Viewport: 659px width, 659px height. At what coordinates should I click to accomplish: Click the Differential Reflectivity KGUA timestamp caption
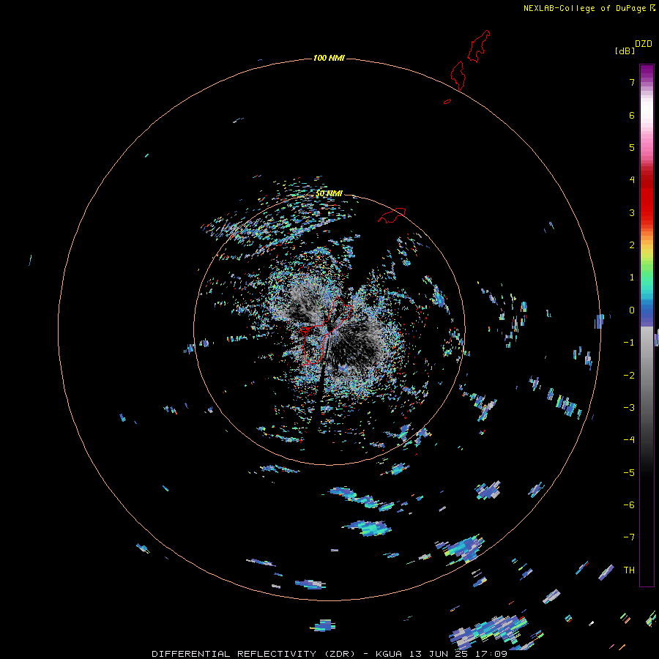point(329,654)
